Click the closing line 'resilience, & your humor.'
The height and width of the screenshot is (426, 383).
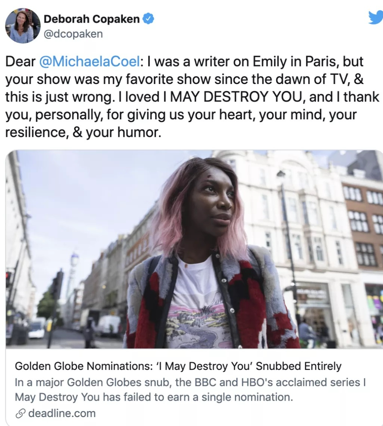pos(83,132)
